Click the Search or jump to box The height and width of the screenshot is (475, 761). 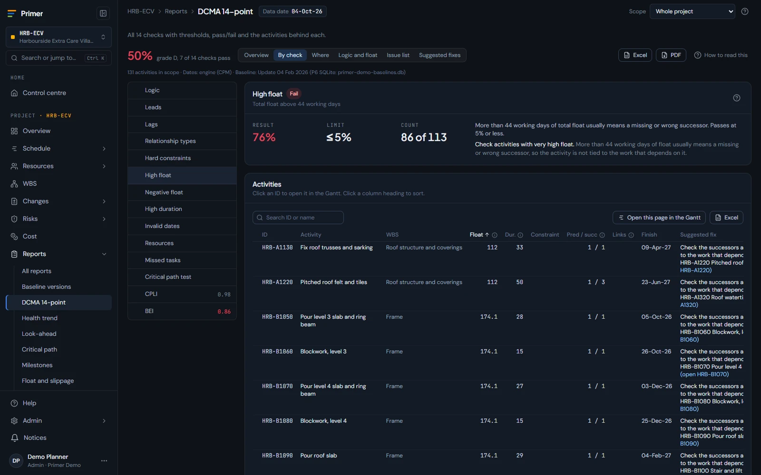tap(59, 58)
